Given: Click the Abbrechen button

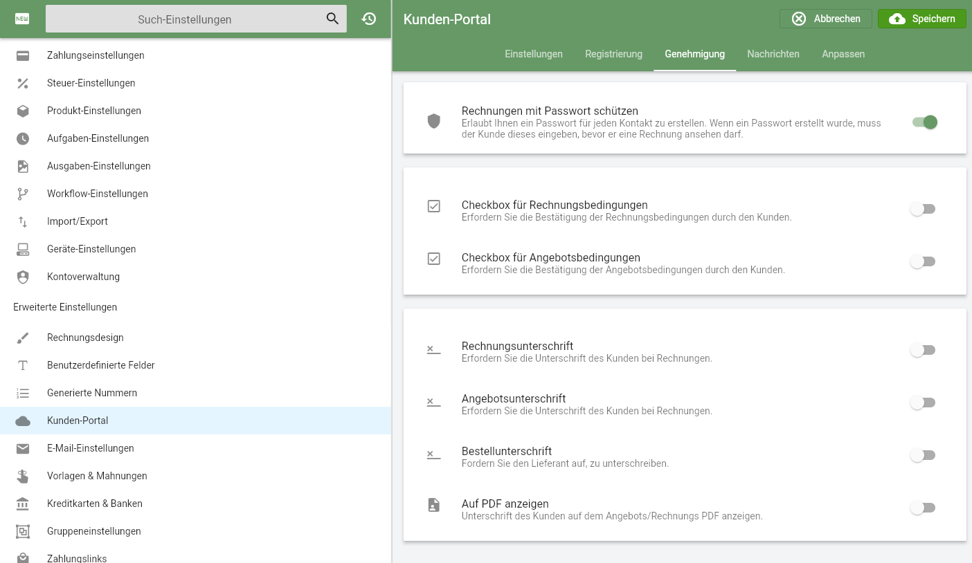Looking at the screenshot, I should (826, 19).
